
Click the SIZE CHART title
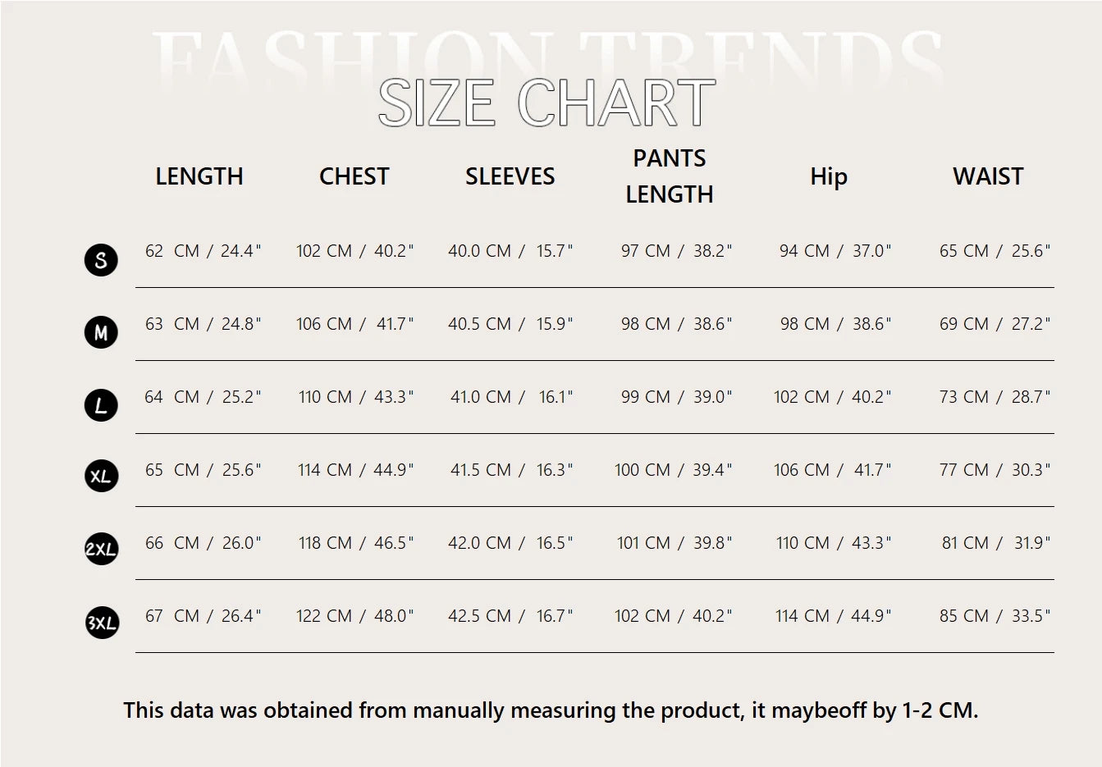tap(546, 103)
